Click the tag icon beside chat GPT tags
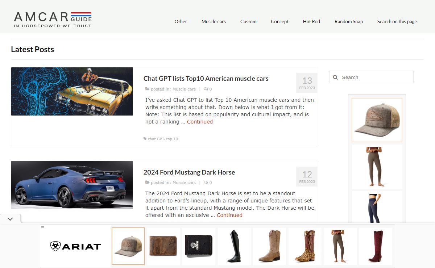435x268 pixels. (145, 139)
